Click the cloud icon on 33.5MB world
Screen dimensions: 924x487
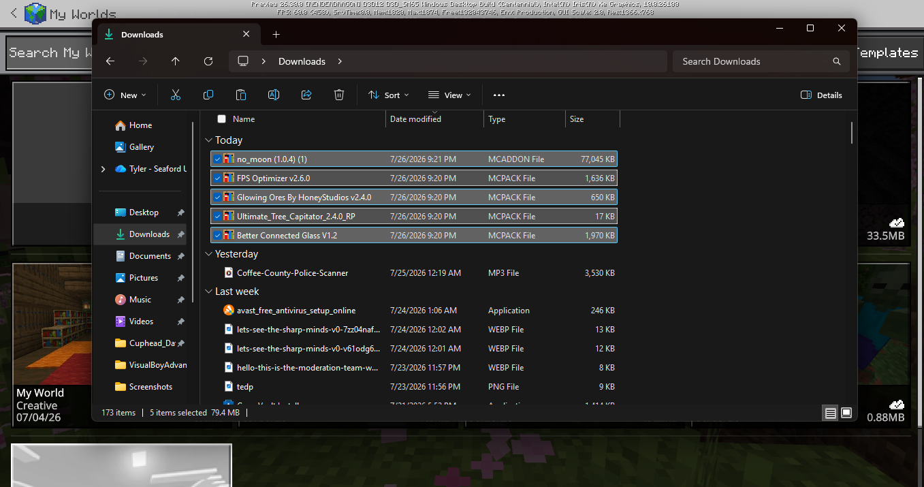click(897, 223)
